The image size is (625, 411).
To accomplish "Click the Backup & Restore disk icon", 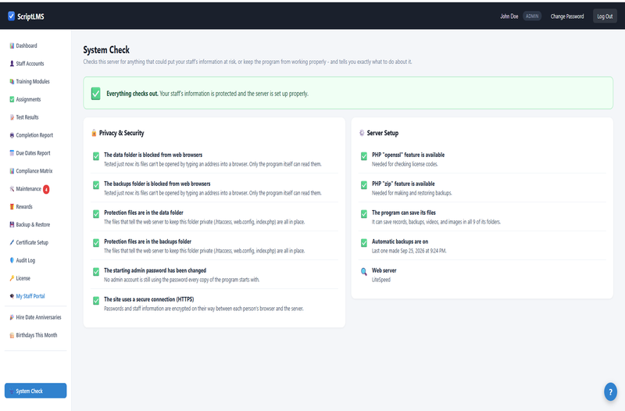I will click(x=12, y=224).
